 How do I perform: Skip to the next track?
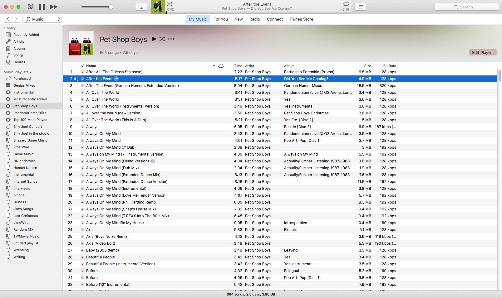click(54, 7)
